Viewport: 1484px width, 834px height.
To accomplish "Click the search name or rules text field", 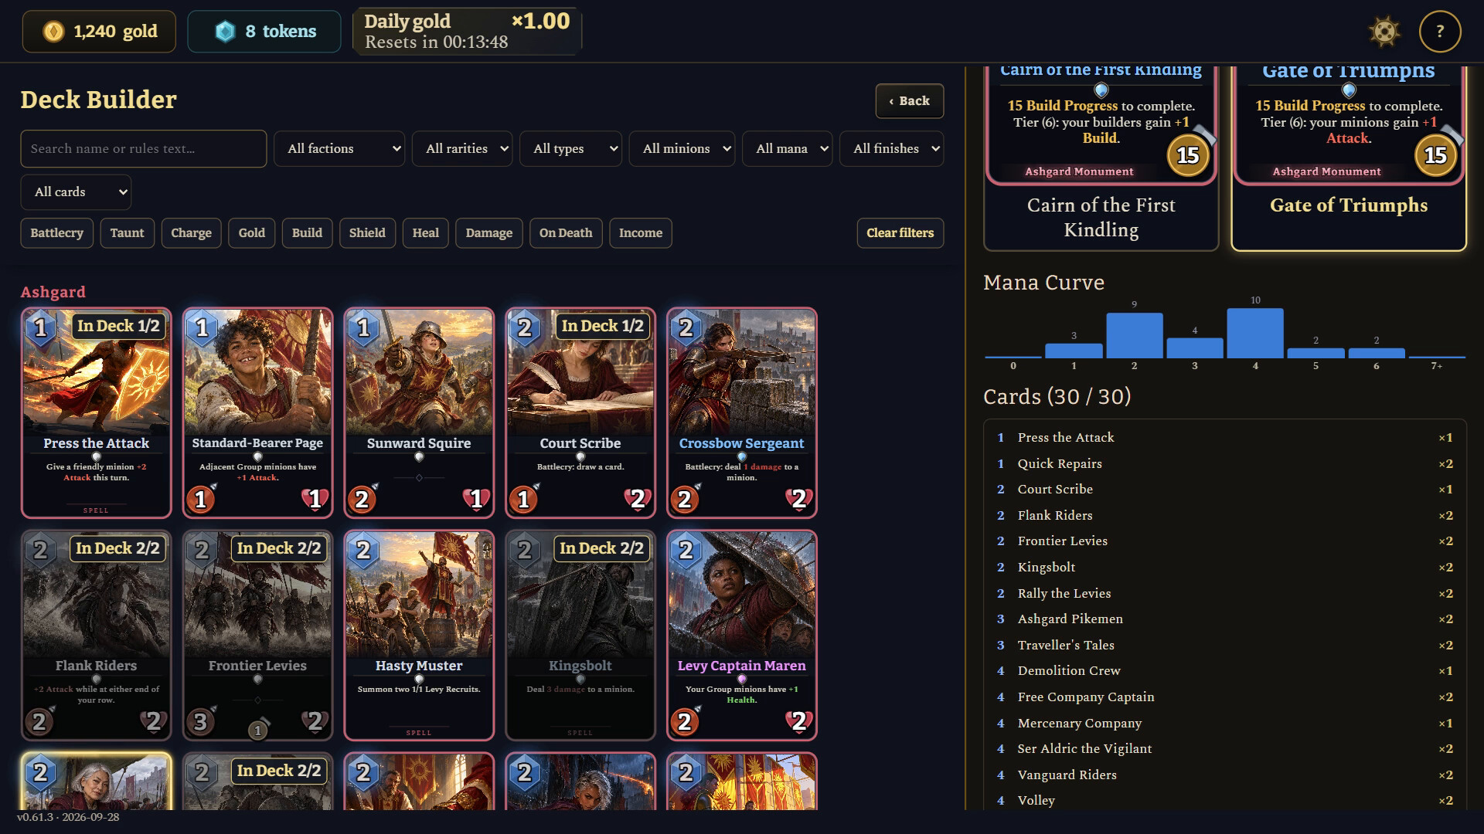I will (x=144, y=148).
